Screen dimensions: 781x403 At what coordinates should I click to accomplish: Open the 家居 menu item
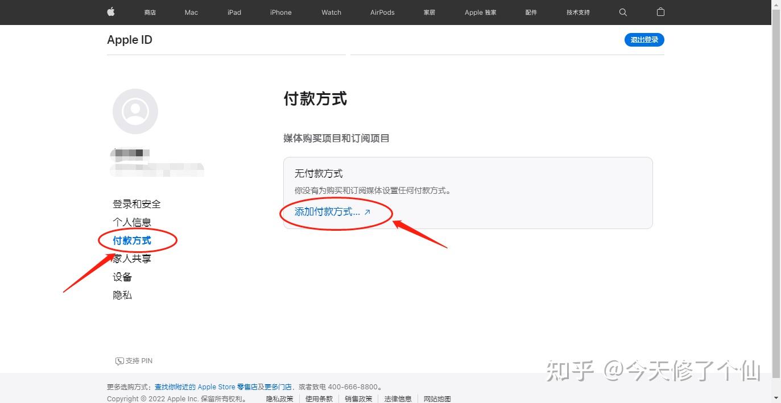coord(429,13)
